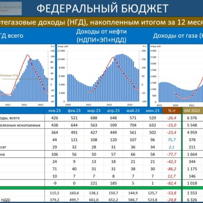This screenshot has width=203, height=203.
Task: Select the cell with value '71'
Action: tap(55, 169)
